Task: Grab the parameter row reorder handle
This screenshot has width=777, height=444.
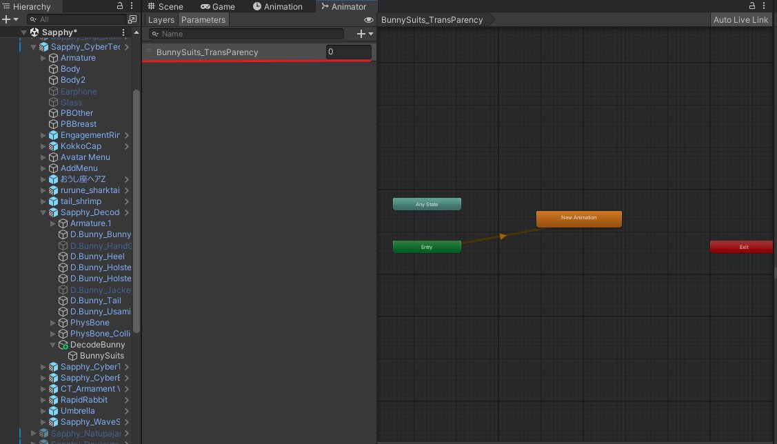Action: [x=149, y=50]
